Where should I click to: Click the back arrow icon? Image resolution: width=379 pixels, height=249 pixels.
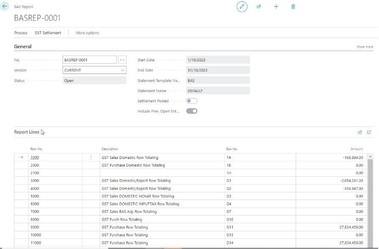coord(5,7)
